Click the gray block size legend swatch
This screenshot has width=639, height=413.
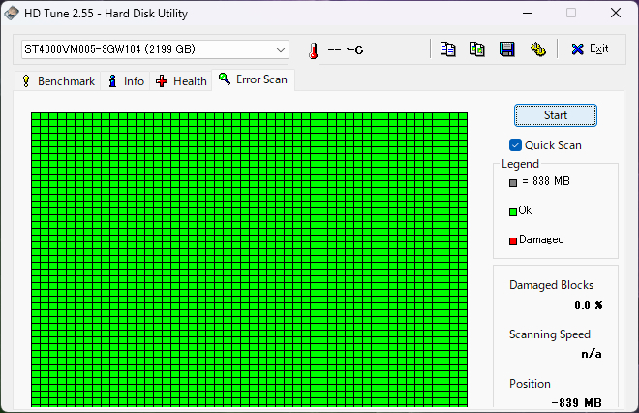[x=513, y=183]
